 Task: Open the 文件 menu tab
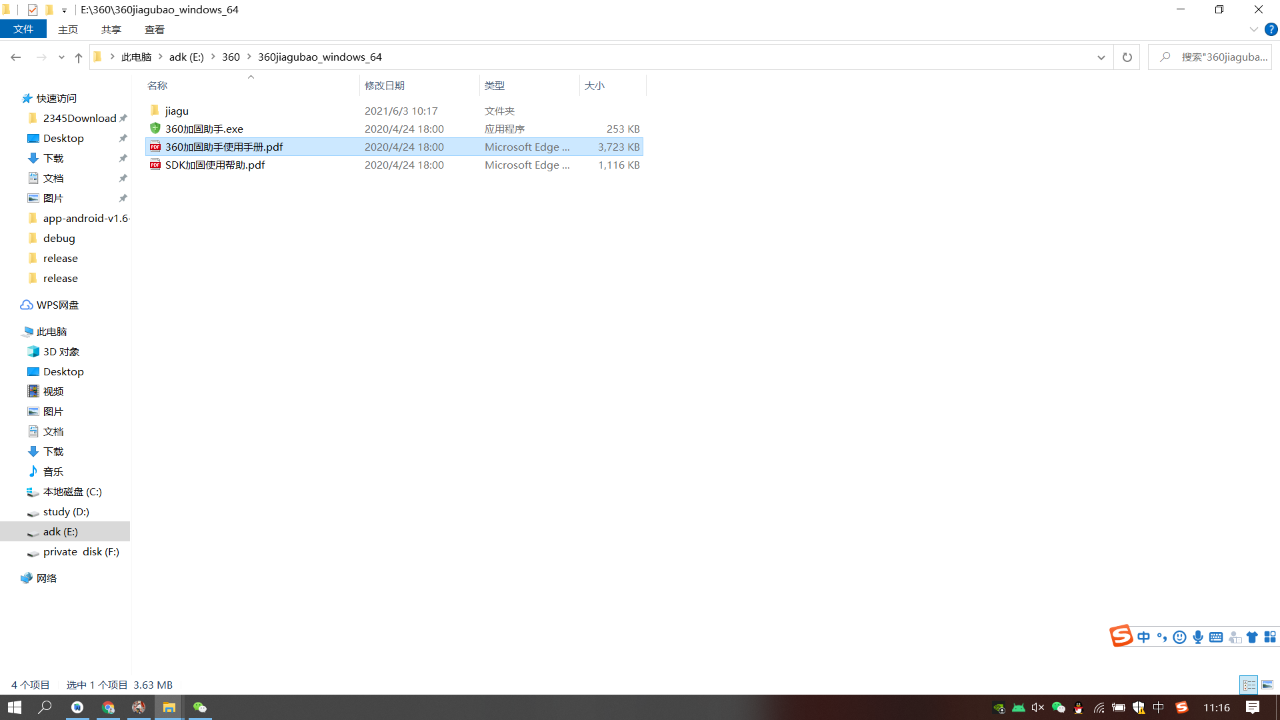[23, 29]
